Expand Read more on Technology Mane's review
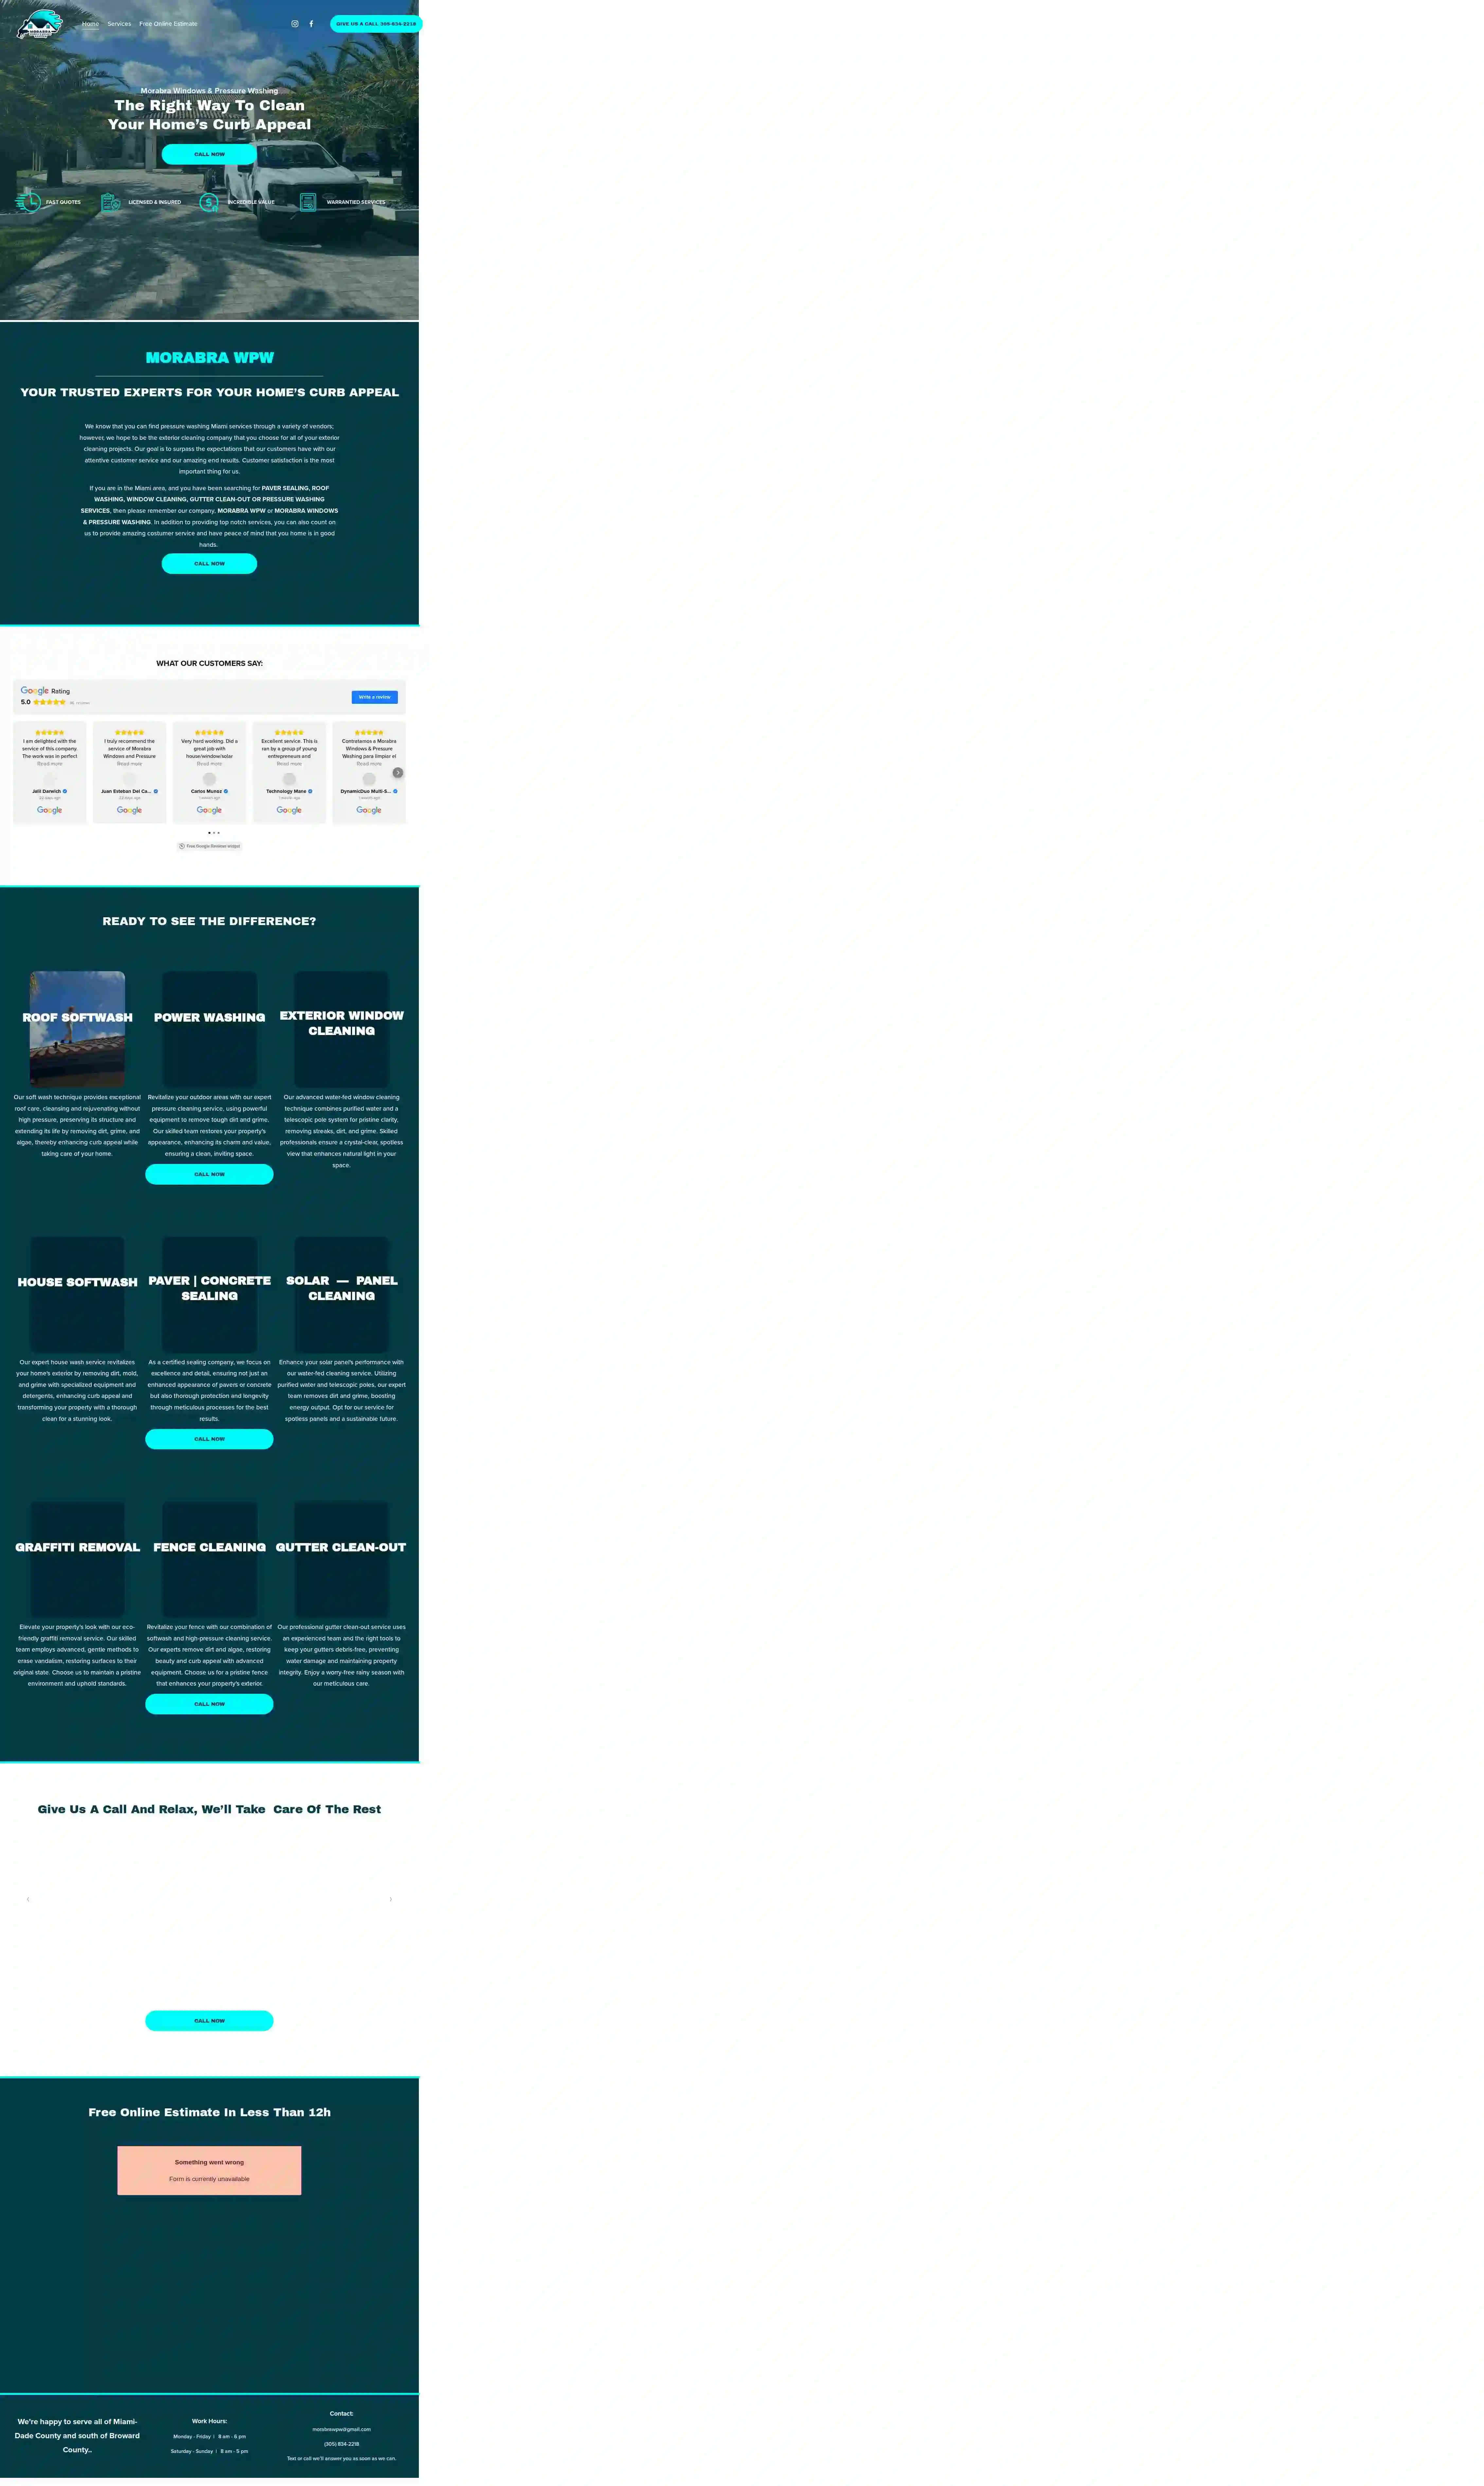1484x2486 pixels. click(289, 764)
